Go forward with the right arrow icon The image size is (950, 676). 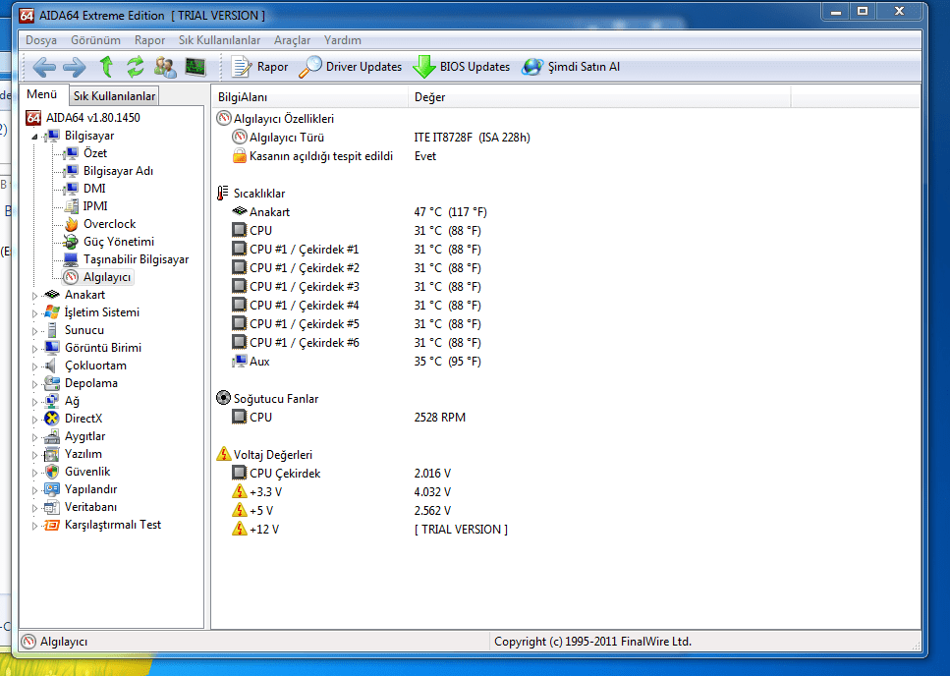[x=75, y=67]
